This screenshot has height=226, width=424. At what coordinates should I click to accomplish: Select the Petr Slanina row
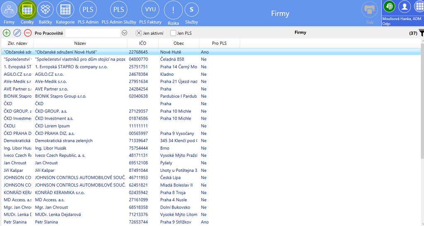[x=211, y=222]
